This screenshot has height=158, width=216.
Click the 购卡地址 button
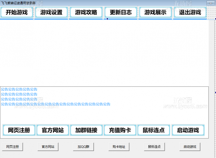(x=119, y=147)
